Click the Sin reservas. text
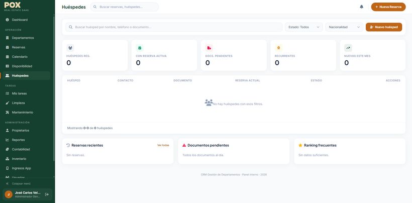This screenshot has width=412, height=203. point(76,155)
